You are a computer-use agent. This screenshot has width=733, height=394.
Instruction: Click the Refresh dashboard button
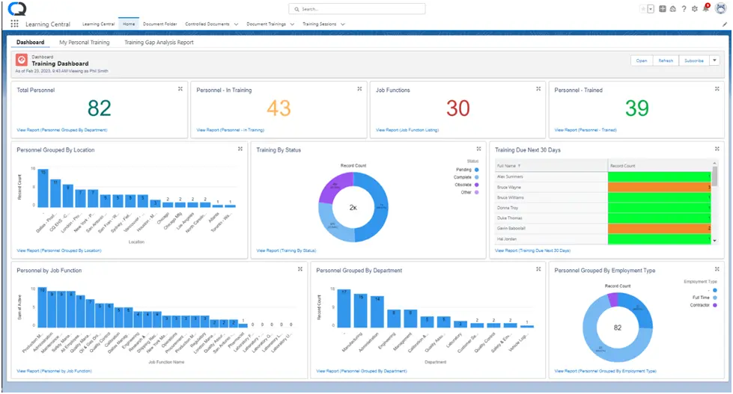pyautogui.click(x=666, y=61)
